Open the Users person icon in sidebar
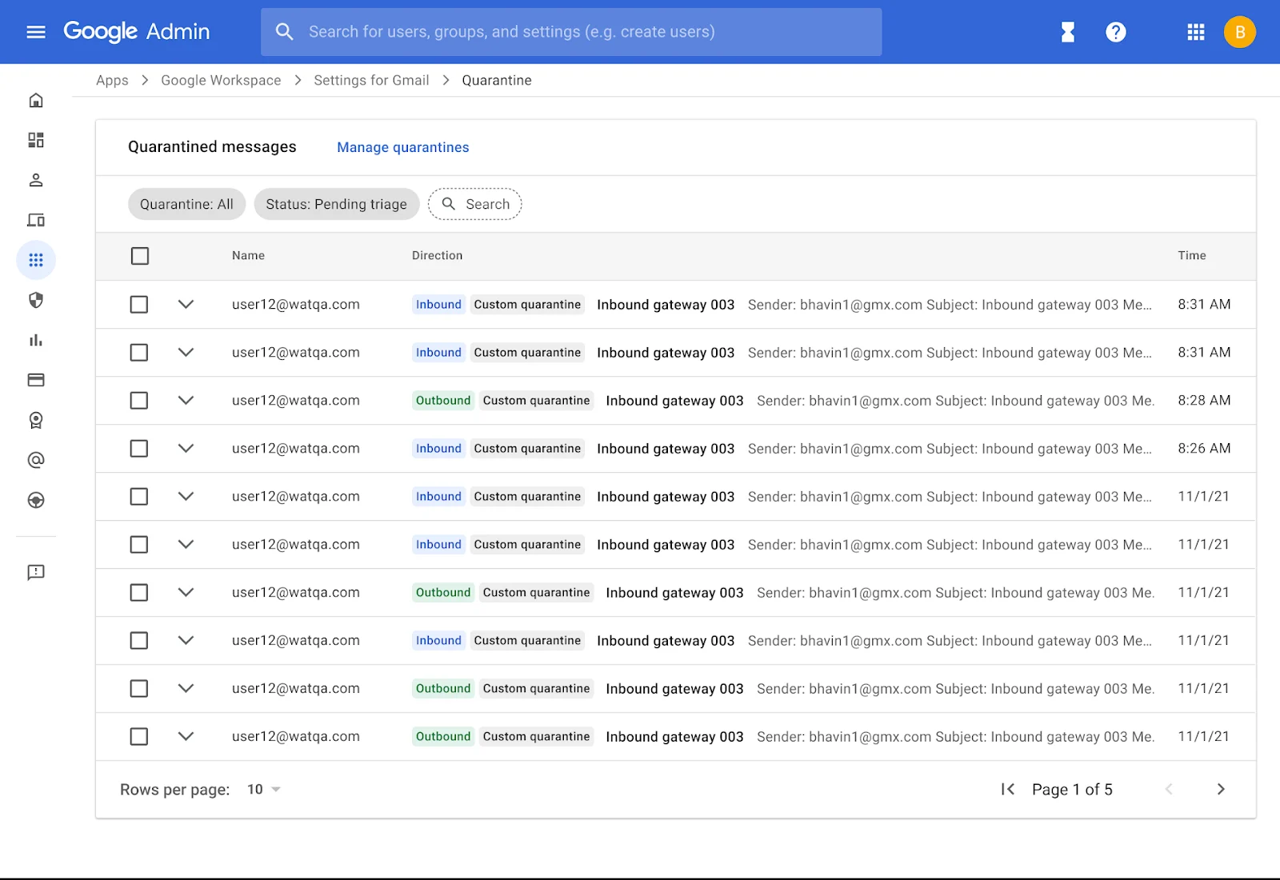The width and height of the screenshot is (1280, 880). [x=36, y=180]
